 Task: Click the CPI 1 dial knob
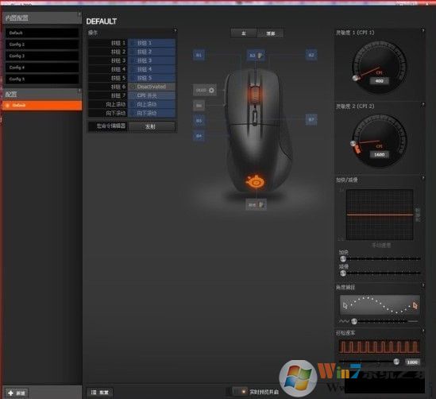[x=355, y=78]
